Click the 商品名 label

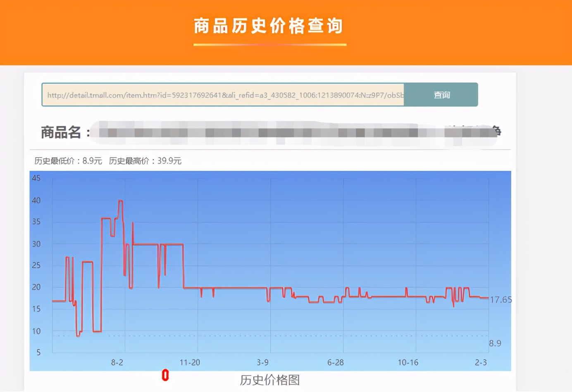65,132
